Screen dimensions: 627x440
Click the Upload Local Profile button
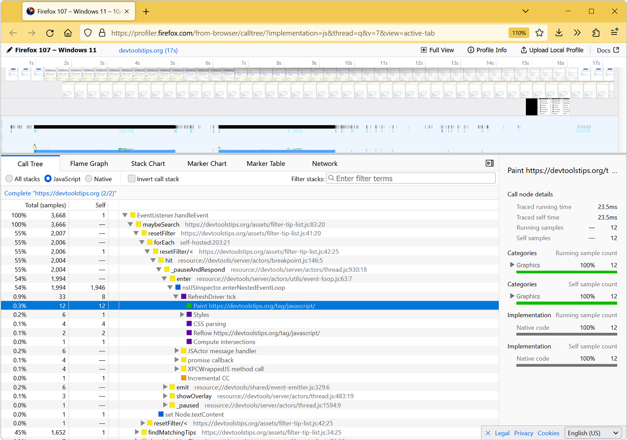(552, 50)
